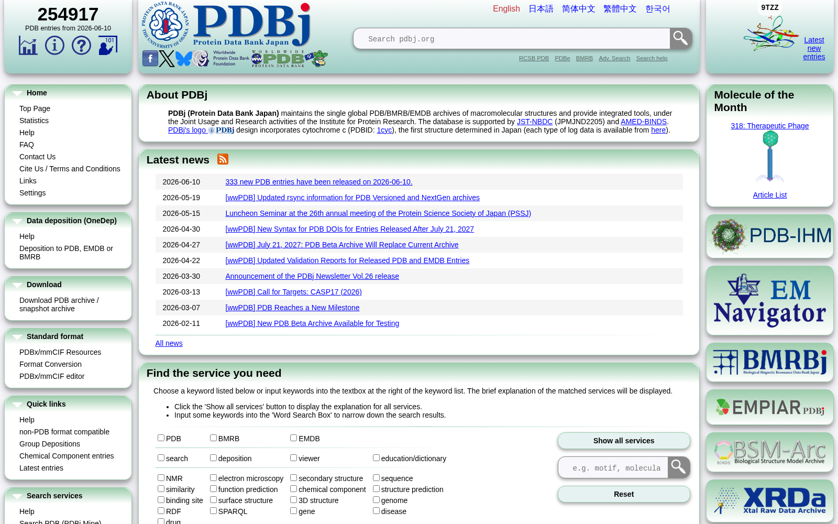
Task: Click the Therapeutic Phage molecule image
Action: click(770, 157)
